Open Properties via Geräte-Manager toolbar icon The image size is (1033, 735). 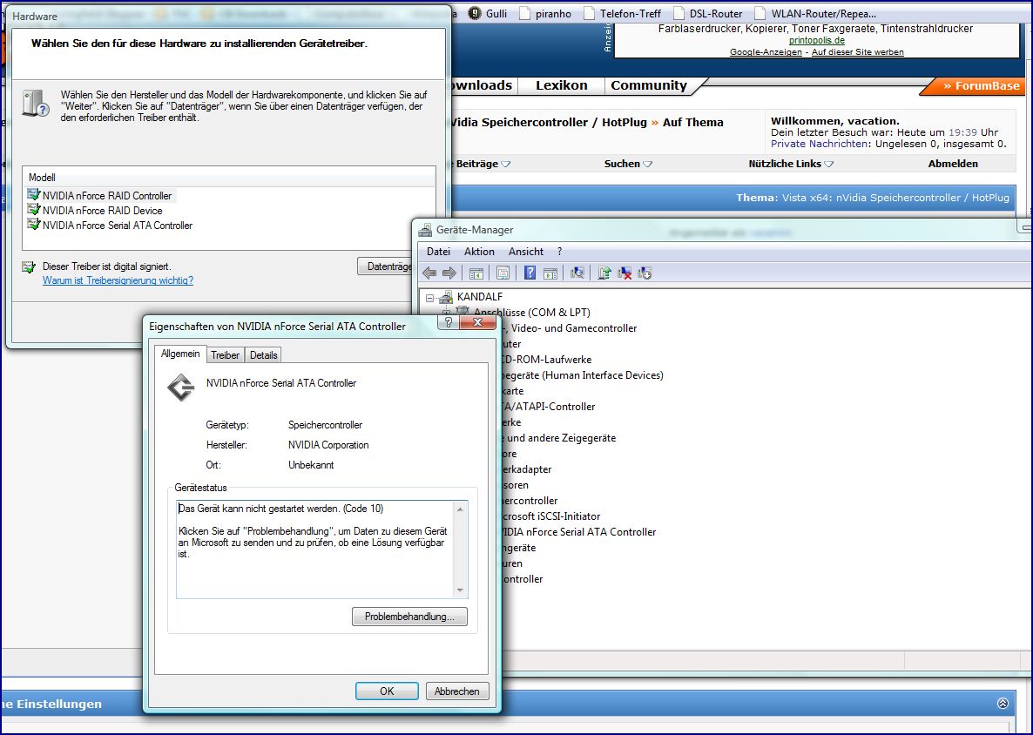pyautogui.click(x=503, y=273)
